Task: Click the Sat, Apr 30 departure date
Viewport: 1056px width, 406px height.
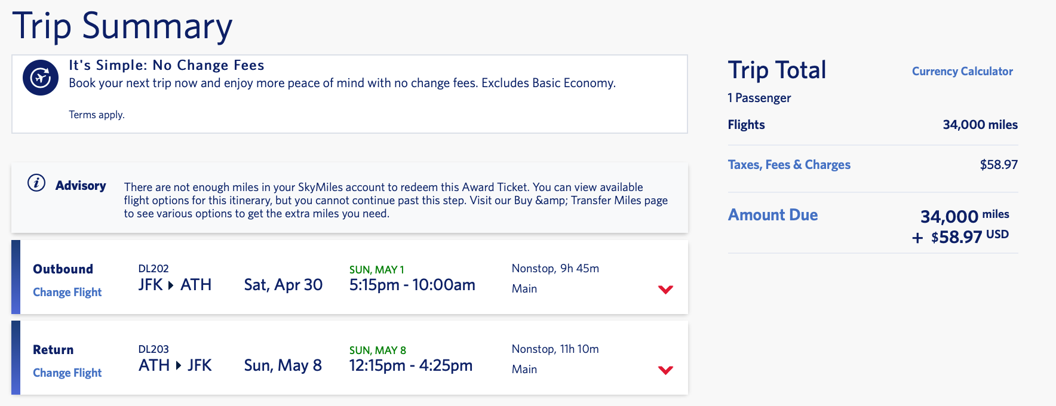Action: click(x=283, y=285)
